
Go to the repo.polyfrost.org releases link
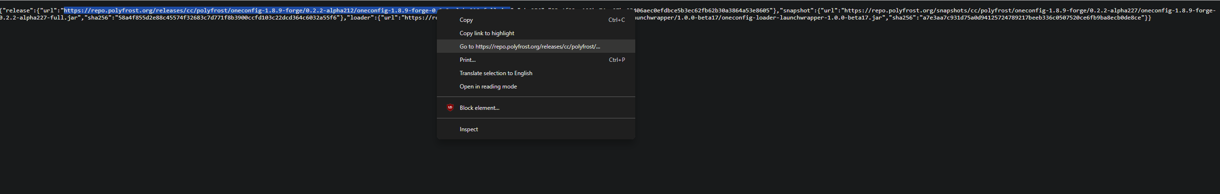529,47
